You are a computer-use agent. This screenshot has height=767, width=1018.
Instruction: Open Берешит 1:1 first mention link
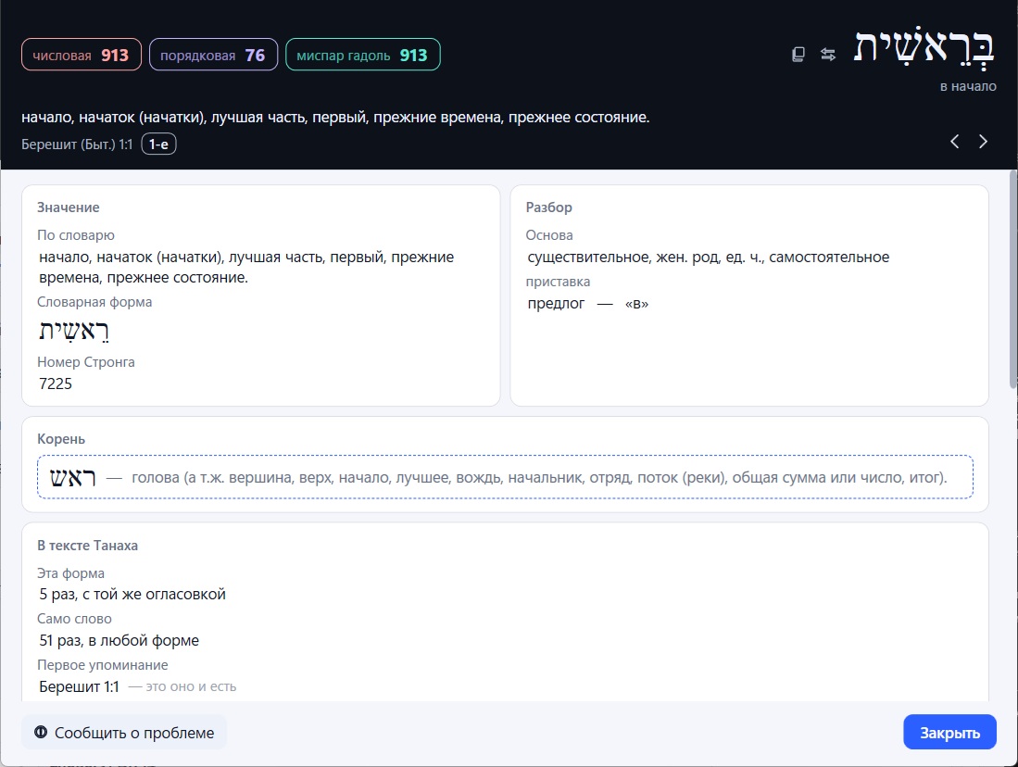point(80,686)
